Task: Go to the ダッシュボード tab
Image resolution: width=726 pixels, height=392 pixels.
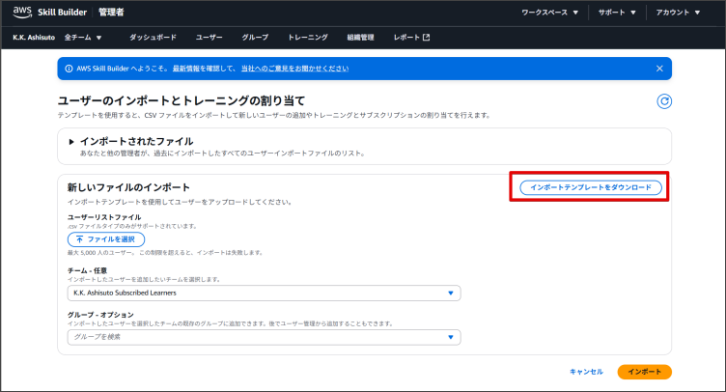Action: (x=153, y=38)
